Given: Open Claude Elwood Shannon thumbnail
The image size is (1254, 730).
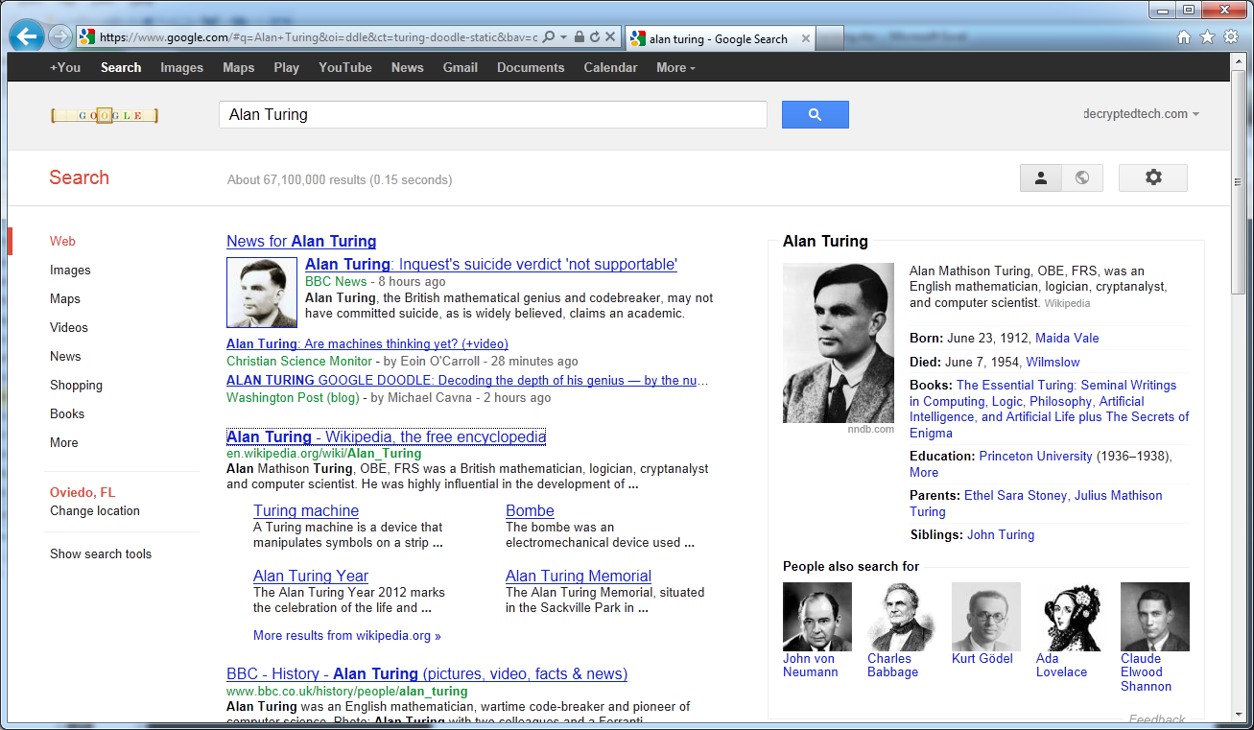Looking at the screenshot, I should click(x=1155, y=617).
